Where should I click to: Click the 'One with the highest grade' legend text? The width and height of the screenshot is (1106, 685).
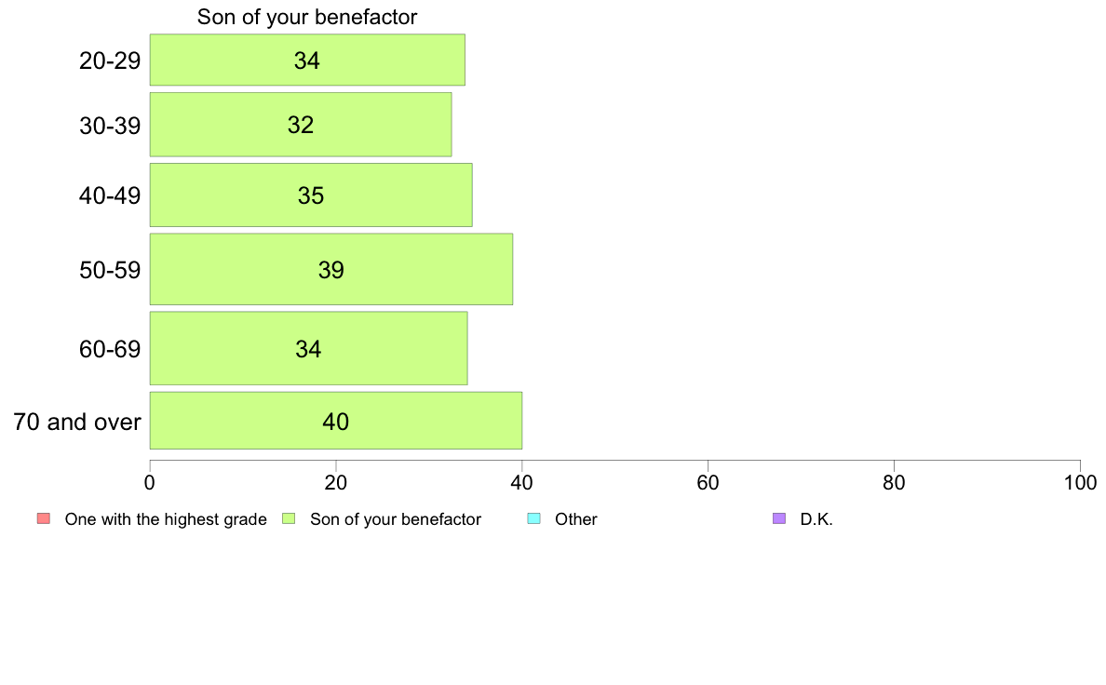tap(166, 519)
